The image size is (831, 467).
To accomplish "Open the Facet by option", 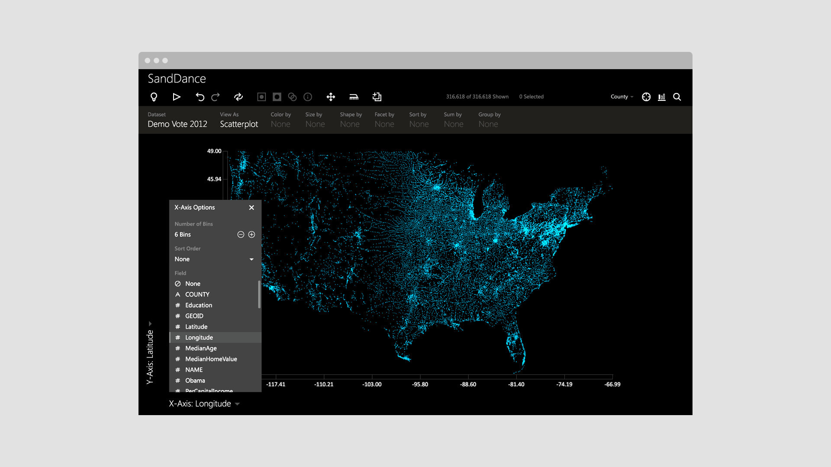I will click(x=384, y=120).
